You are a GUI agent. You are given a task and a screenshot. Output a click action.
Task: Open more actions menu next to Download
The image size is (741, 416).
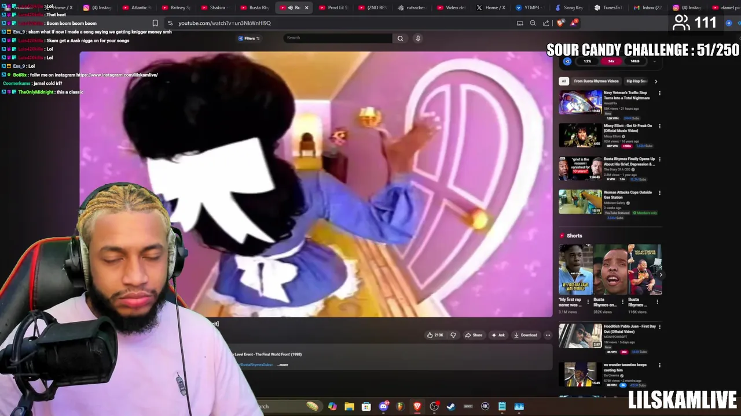(x=548, y=335)
